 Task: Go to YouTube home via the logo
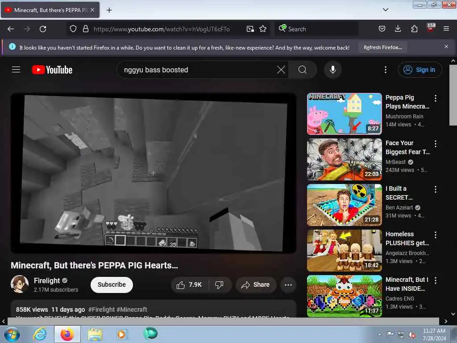click(52, 70)
